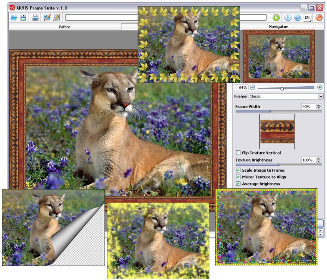Click into the 64% zoom value field
Image resolution: width=327 pixels, height=280 pixels.
tap(242, 87)
